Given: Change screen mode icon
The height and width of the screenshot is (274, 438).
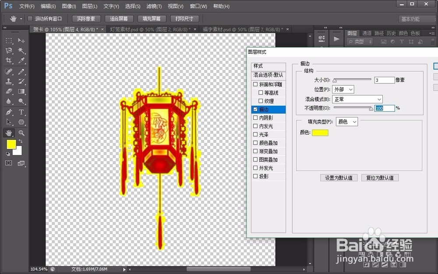Looking at the screenshot, I should (21, 163).
